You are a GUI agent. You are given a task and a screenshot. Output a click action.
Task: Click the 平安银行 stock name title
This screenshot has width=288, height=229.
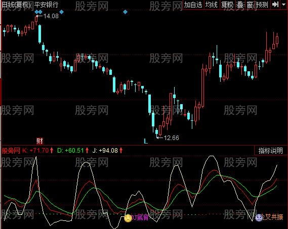pyautogui.click(x=46, y=5)
